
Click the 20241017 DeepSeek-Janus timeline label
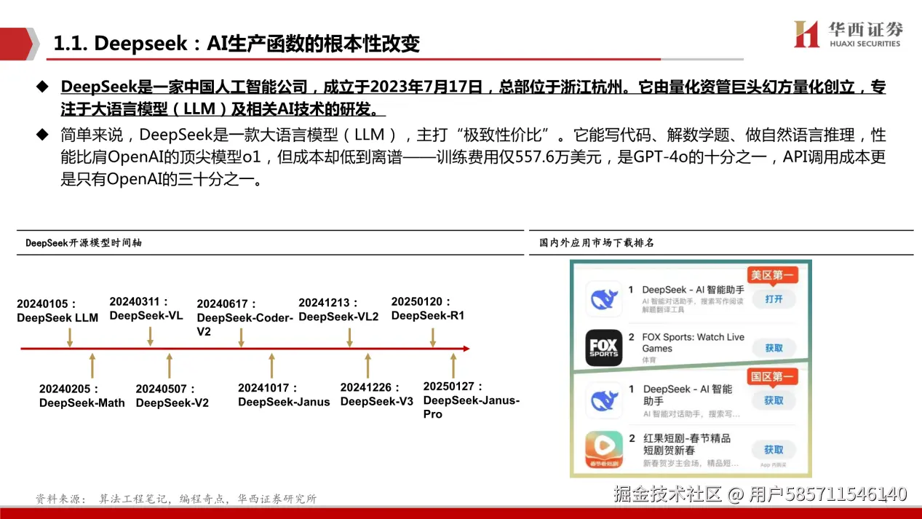[284, 395]
